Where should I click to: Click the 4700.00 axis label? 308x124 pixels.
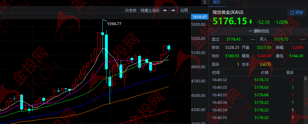coord(198,81)
